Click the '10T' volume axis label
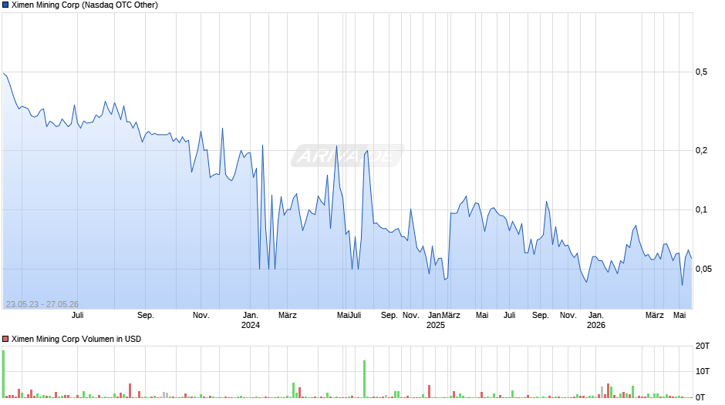Viewport: 725px width, 405px height. coord(703,371)
